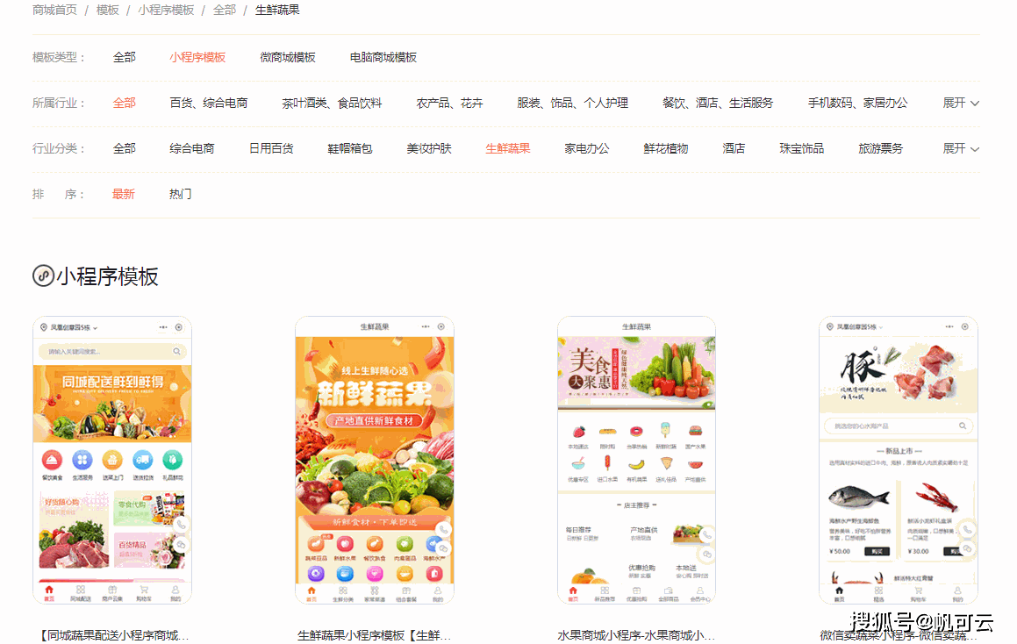Open the 礼品鲜花 gift icon
1017x644 pixels.
pyautogui.click(x=172, y=460)
